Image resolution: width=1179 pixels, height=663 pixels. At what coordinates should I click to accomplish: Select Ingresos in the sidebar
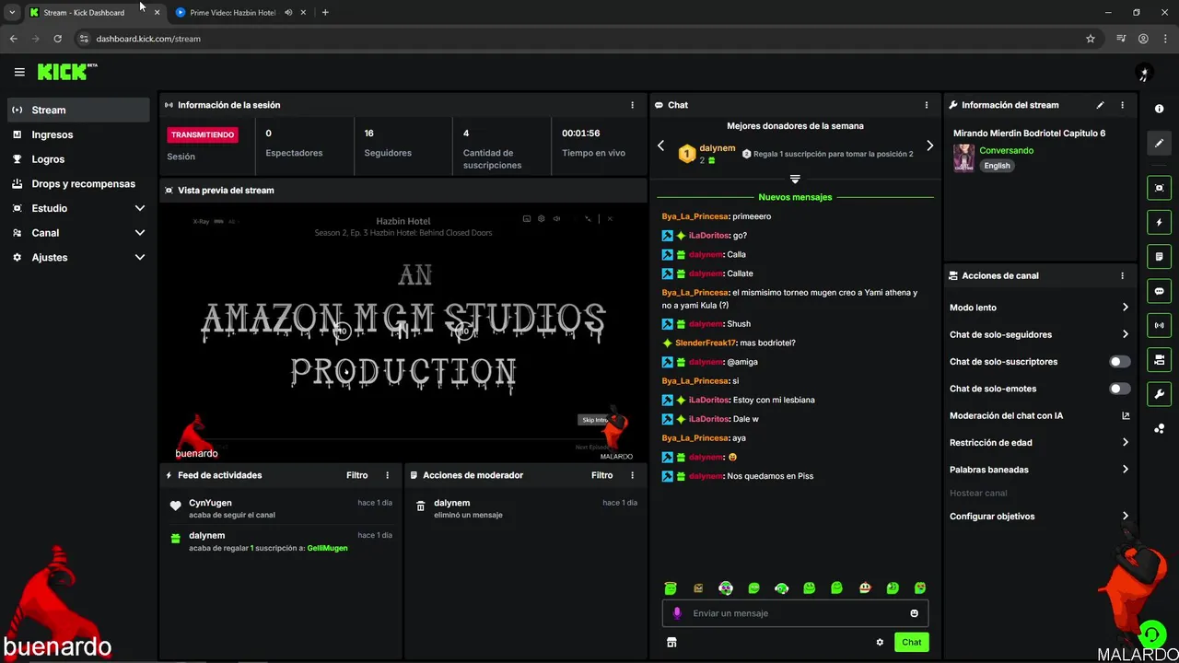point(78,134)
